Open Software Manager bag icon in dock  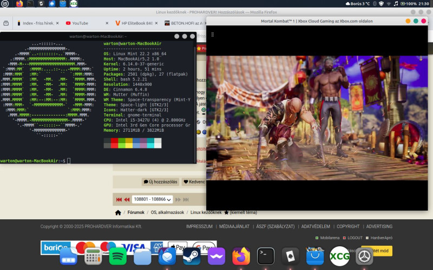pyautogui.click(x=315, y=256)
